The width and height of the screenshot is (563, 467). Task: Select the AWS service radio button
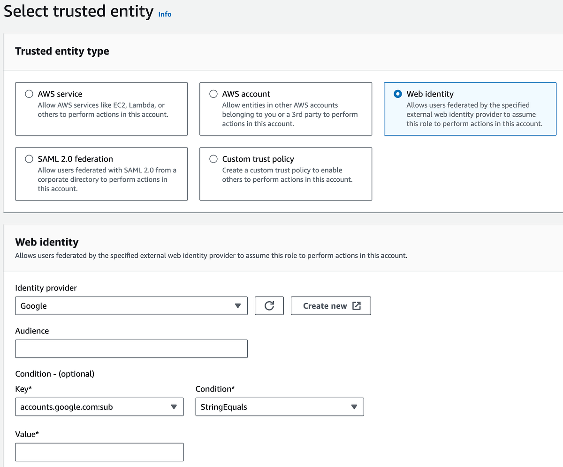[x=29, y=94]
